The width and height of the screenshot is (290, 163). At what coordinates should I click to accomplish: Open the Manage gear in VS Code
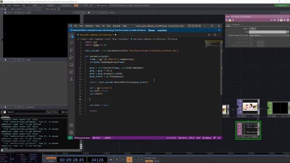(71, 133)
